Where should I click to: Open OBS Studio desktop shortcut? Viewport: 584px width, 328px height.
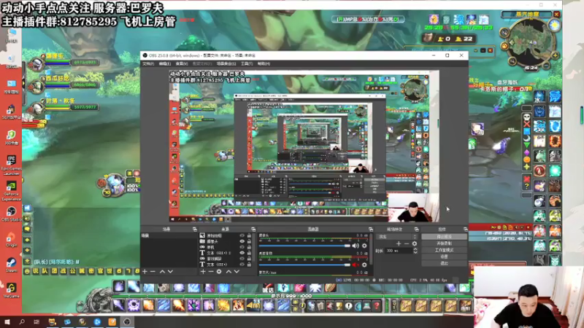(x=11, y=214)
